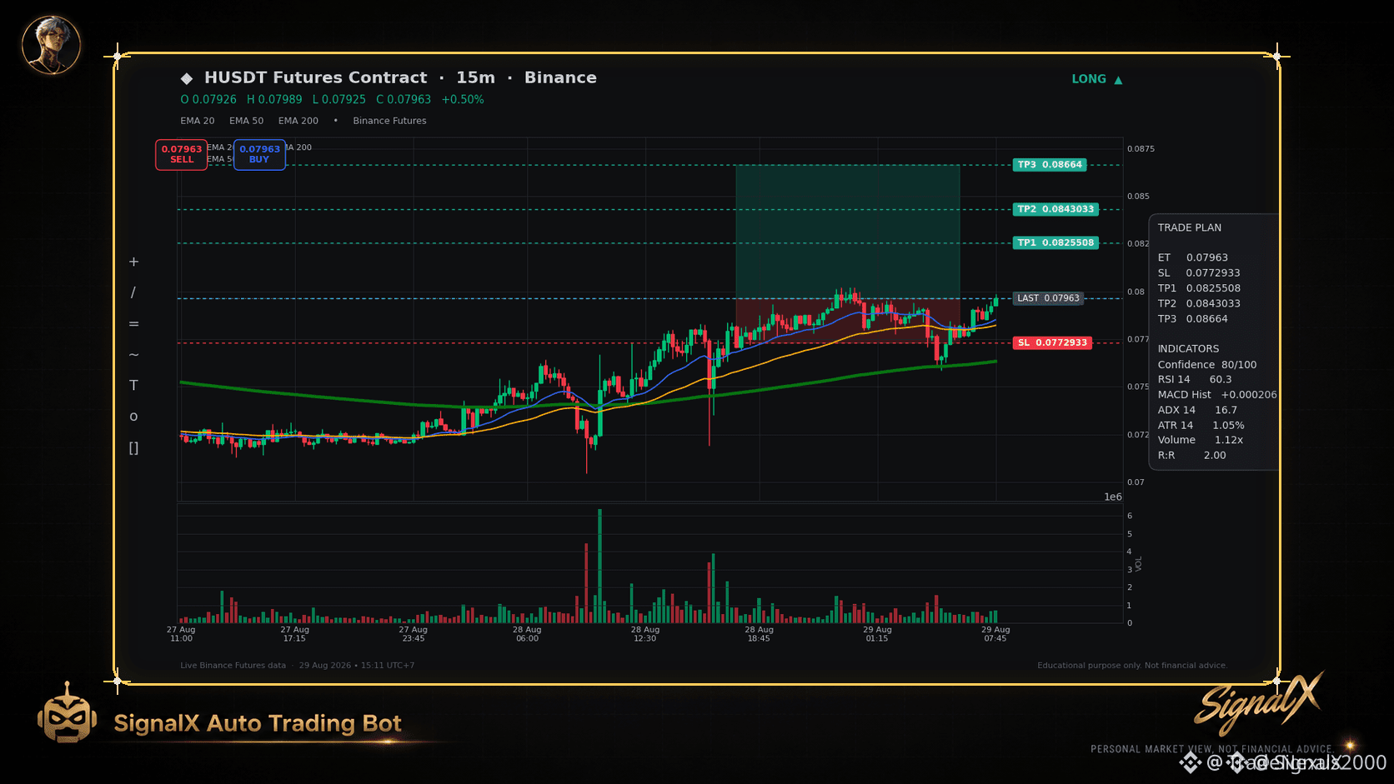Click the 28 Aug 12:30 time axis label
This screenshot has height=784, width=1394.
point(645,634)
